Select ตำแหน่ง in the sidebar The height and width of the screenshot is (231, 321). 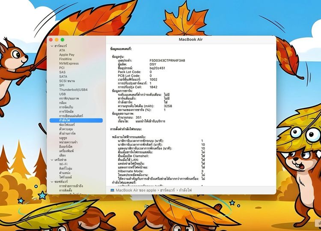click(65, 173)
